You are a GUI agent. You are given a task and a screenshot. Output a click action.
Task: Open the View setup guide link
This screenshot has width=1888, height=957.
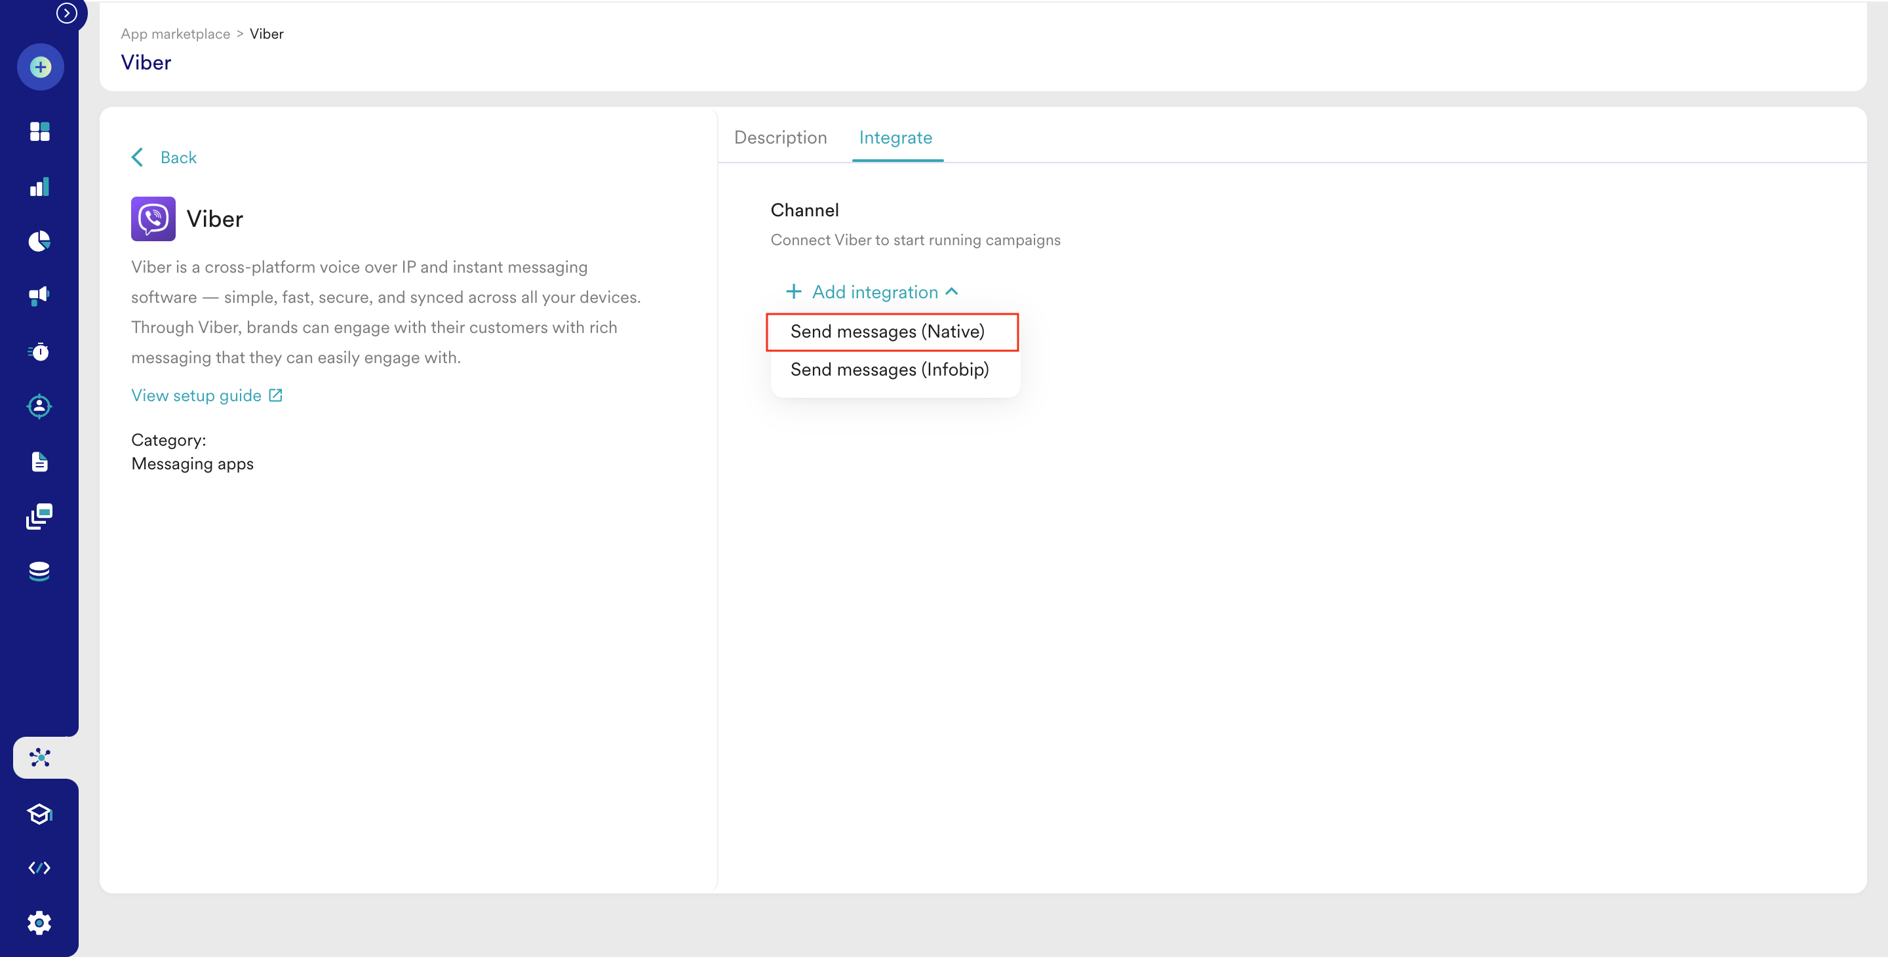(197, 396)
